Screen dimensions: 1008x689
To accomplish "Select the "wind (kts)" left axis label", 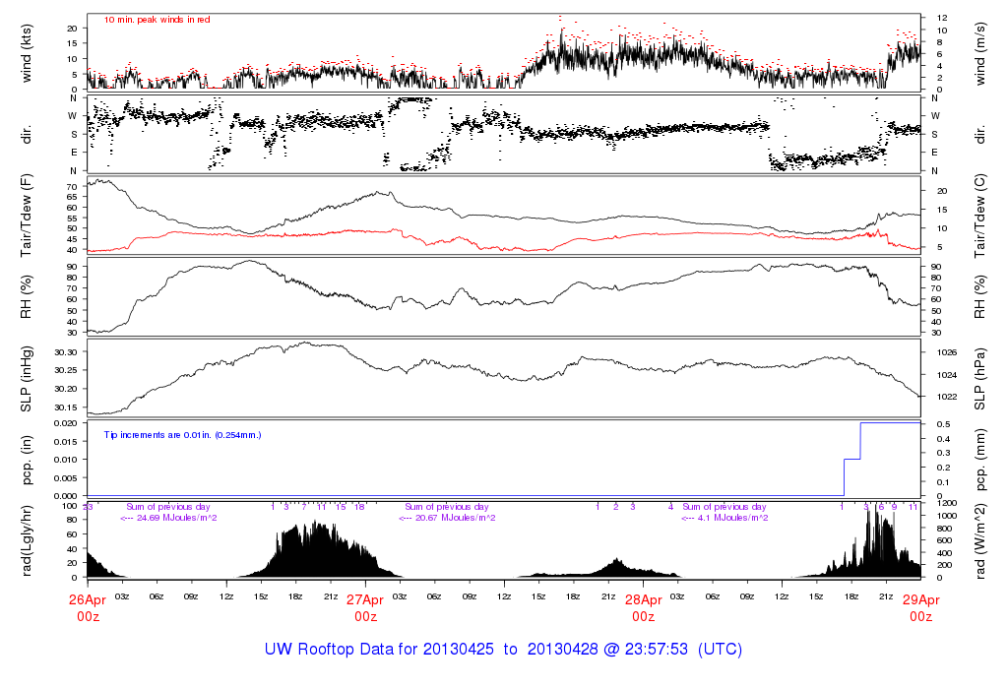I will coord(27,51).
